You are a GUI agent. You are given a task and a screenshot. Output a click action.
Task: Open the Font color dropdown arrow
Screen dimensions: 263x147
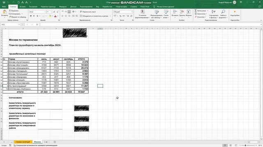point(58,16)
